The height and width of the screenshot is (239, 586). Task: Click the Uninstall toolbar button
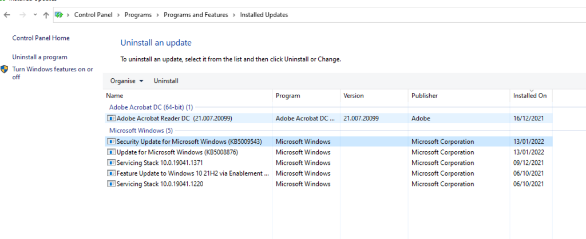pos(166,81)
